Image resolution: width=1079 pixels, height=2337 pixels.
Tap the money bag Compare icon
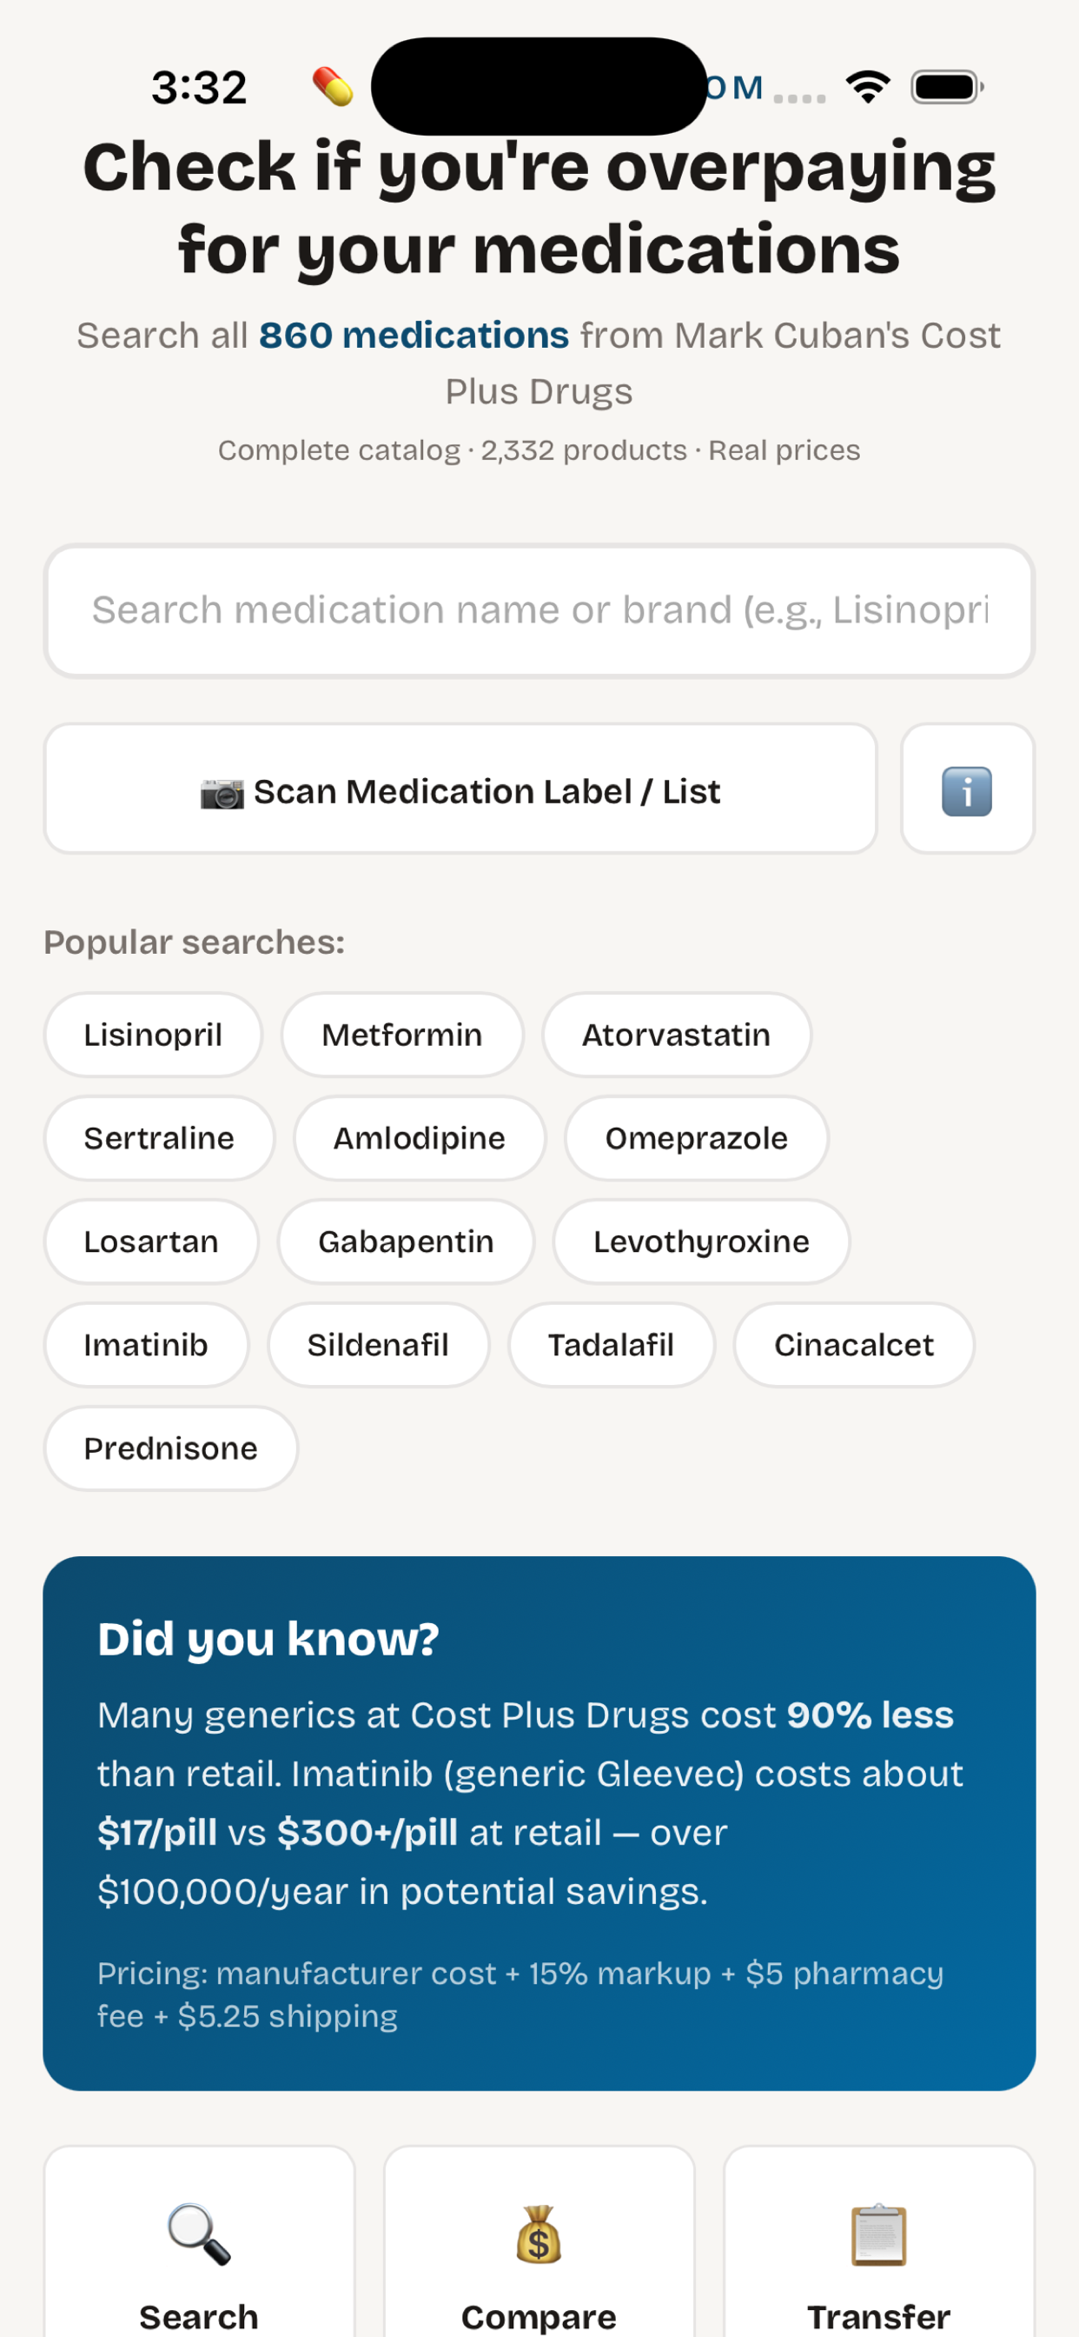[x=539, y=2234]
